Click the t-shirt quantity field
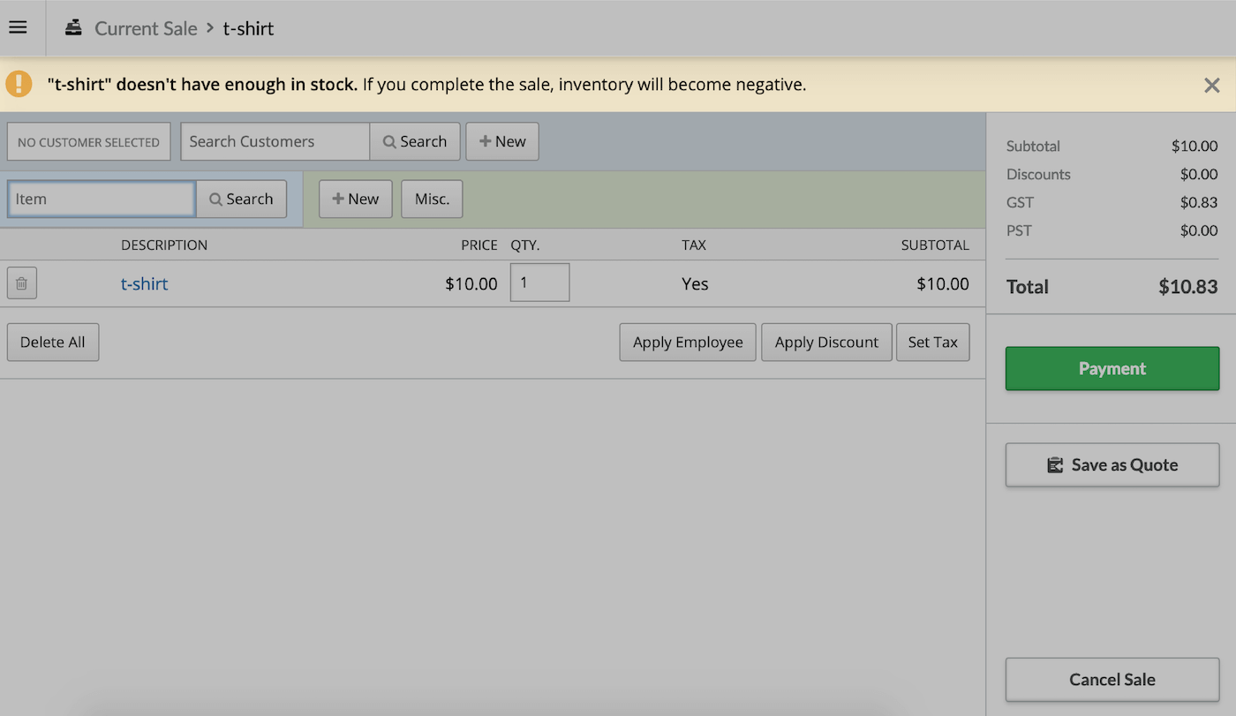The width and height of the screenshot is (1236, 716). pyautogui.click(x=539, y=283)
